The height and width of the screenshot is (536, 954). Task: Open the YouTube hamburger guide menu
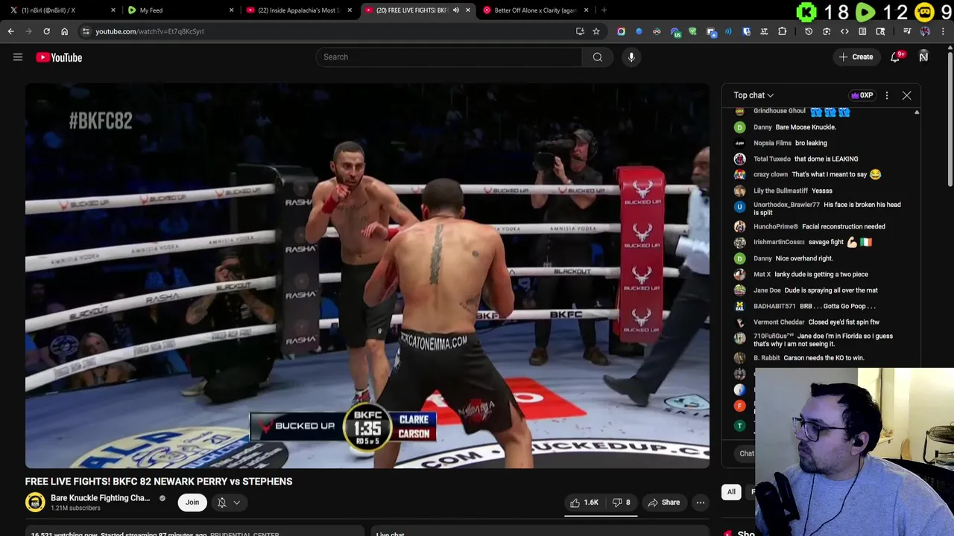coord(18,57)
